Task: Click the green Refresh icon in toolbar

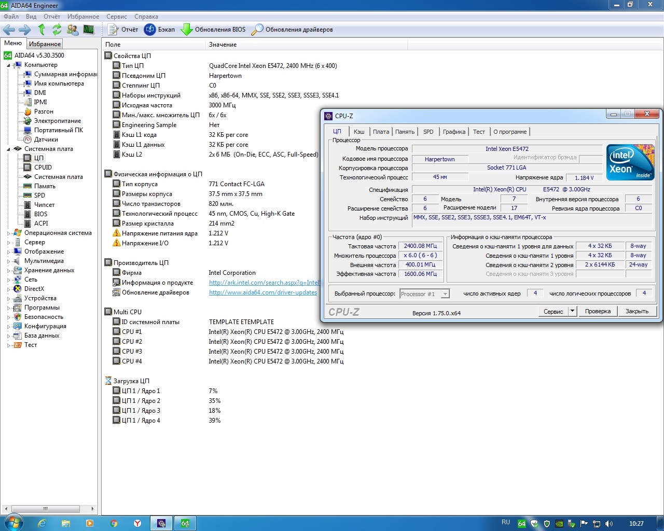Action: [x=57, y=30]
